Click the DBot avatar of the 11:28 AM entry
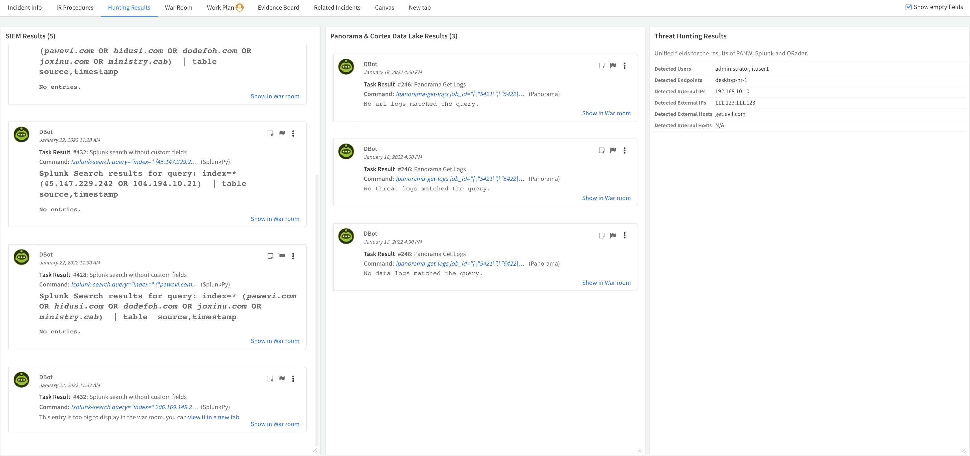 [x=22, y=134]
